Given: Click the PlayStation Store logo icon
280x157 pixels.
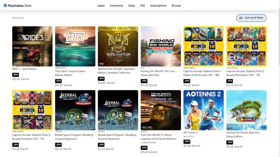Looking at the screenshot, I should (6, 5).
